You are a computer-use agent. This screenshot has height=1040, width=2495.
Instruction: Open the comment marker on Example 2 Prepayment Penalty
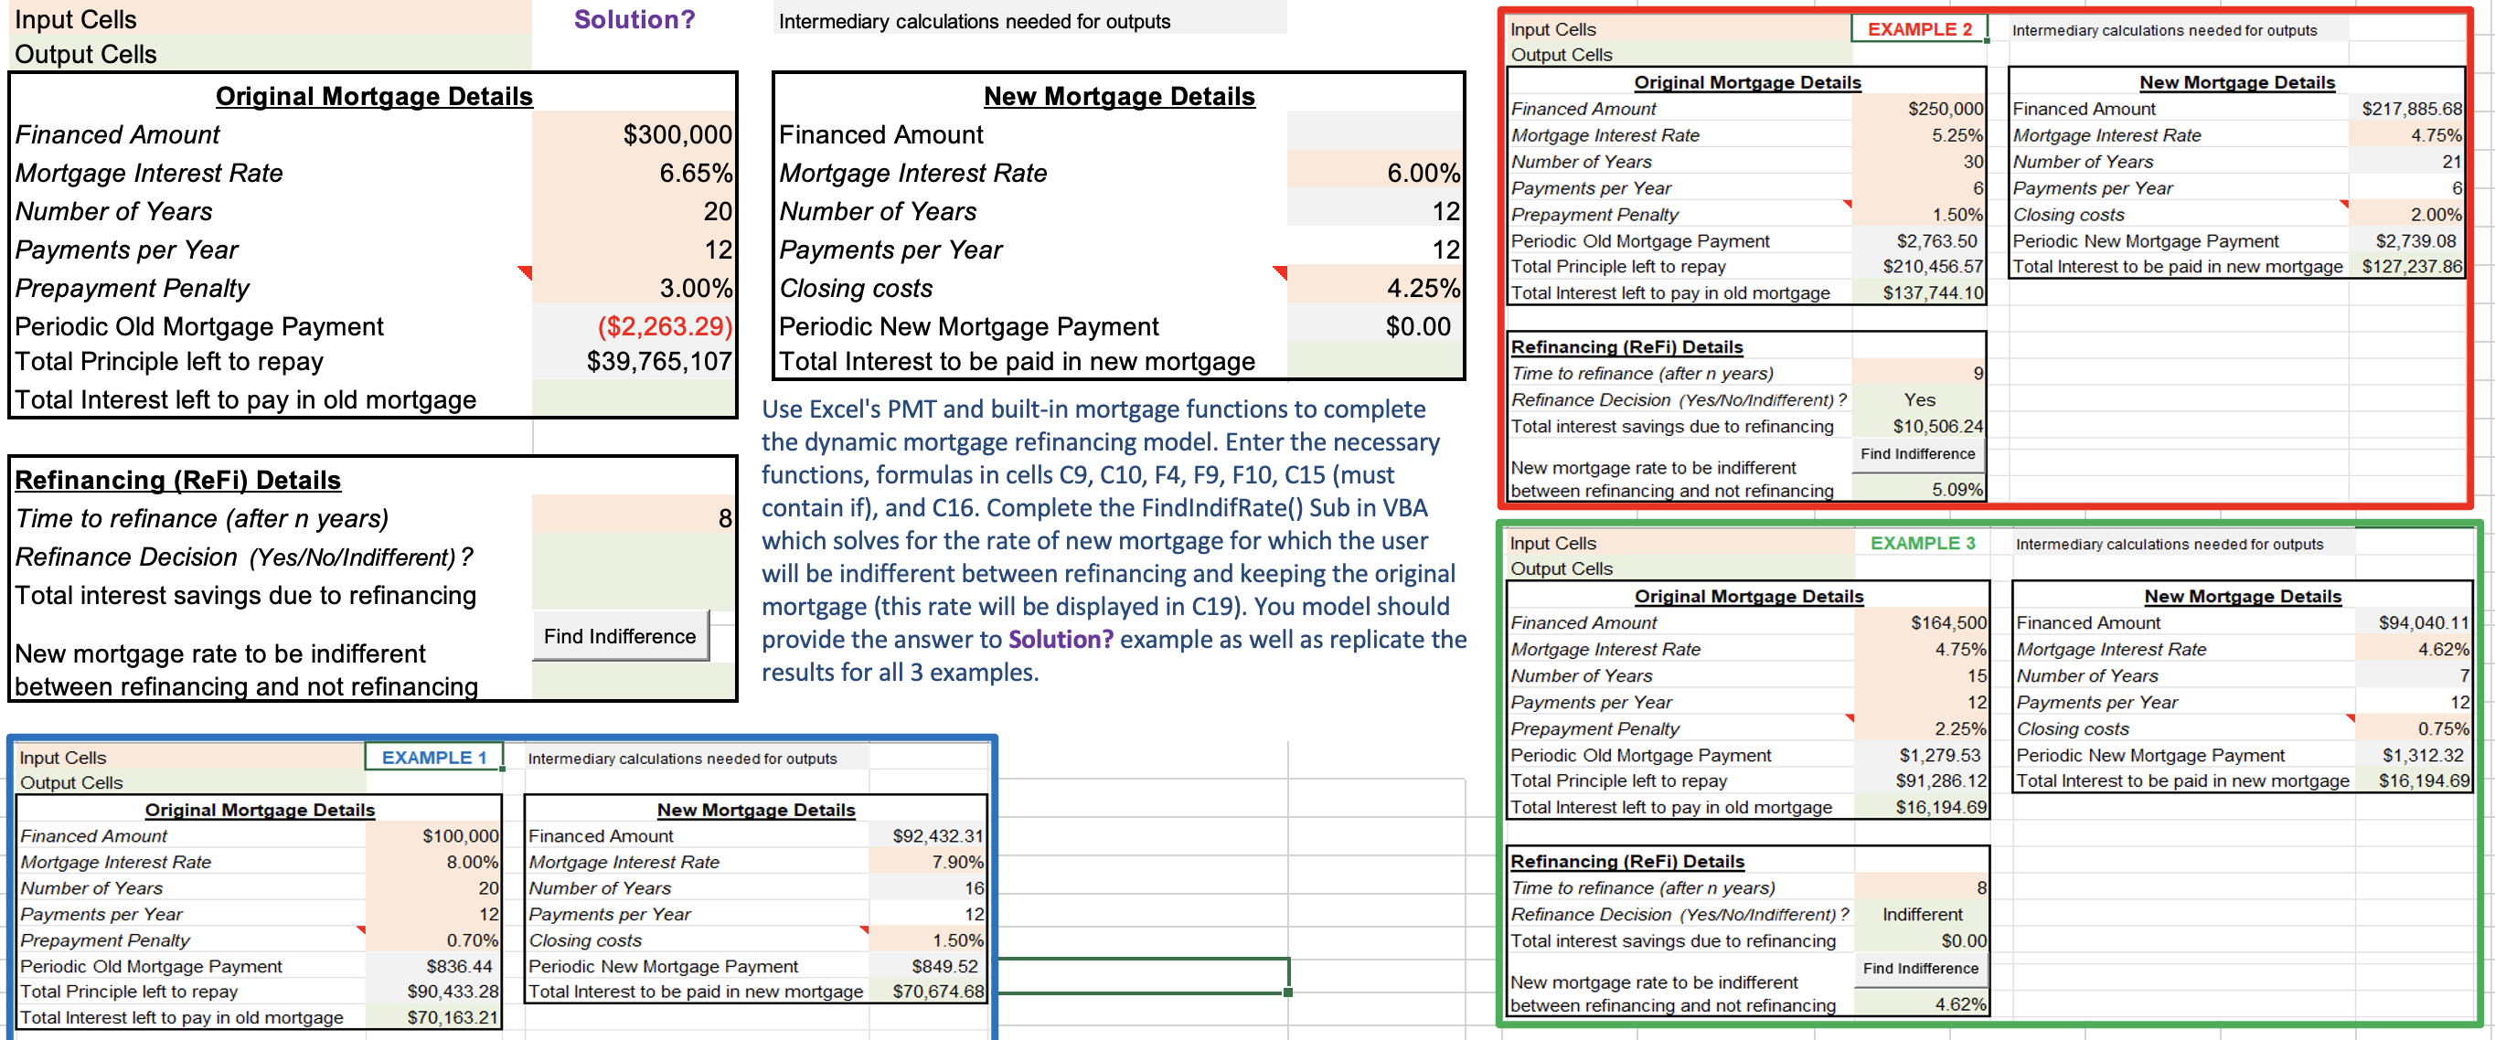(x=1847, y=206)
